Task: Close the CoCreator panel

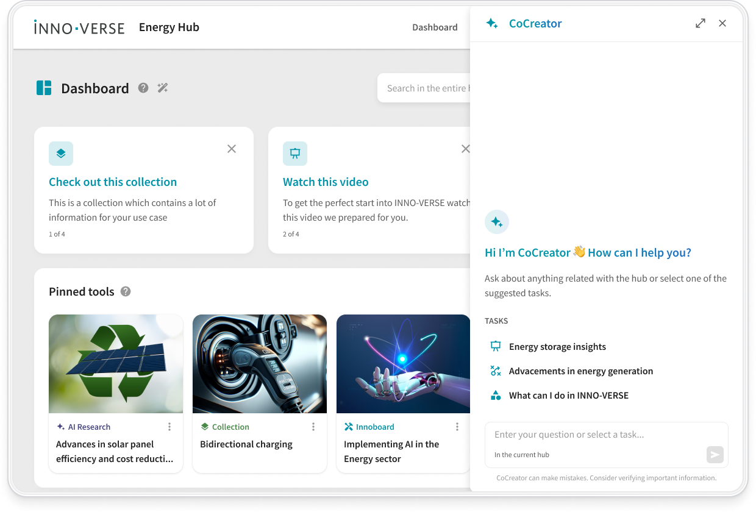Action: [x=722, y=23]
